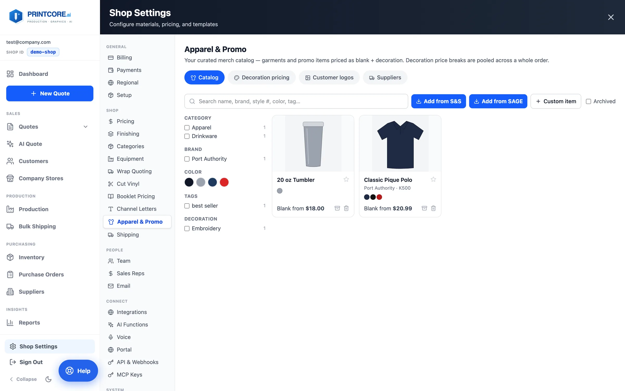
Task: Switch to Customer logos tab
Action: 329,77
